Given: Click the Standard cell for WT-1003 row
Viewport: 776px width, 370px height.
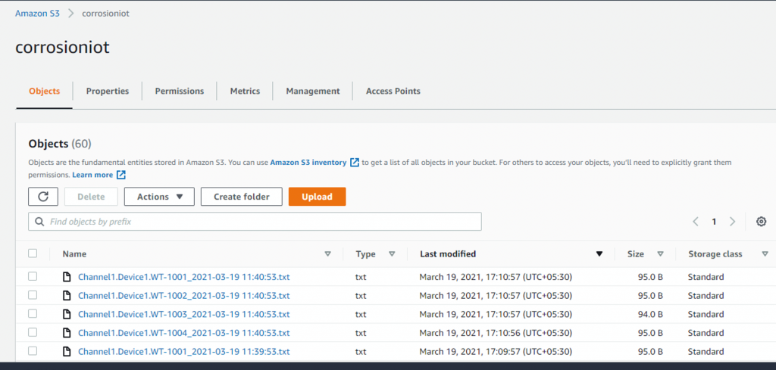Looking at the screenshot, I should click(x=706, y=314).
